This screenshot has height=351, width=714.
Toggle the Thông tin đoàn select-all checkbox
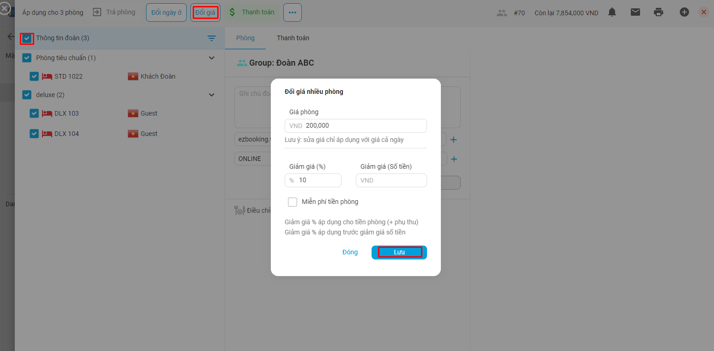pos(27,38)
